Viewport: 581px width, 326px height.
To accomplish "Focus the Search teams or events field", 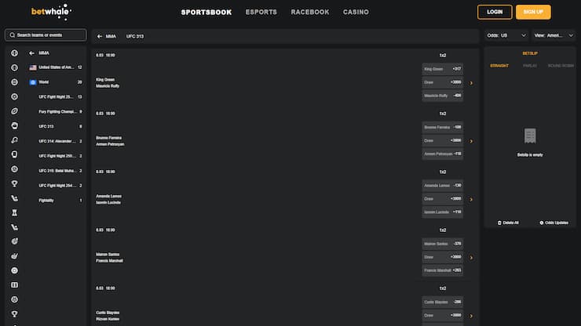I will point(46,35).
